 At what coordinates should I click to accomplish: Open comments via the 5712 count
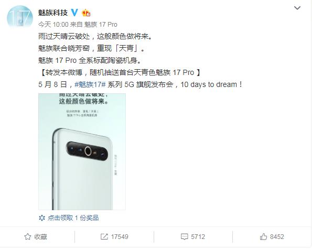pos(198,237)
